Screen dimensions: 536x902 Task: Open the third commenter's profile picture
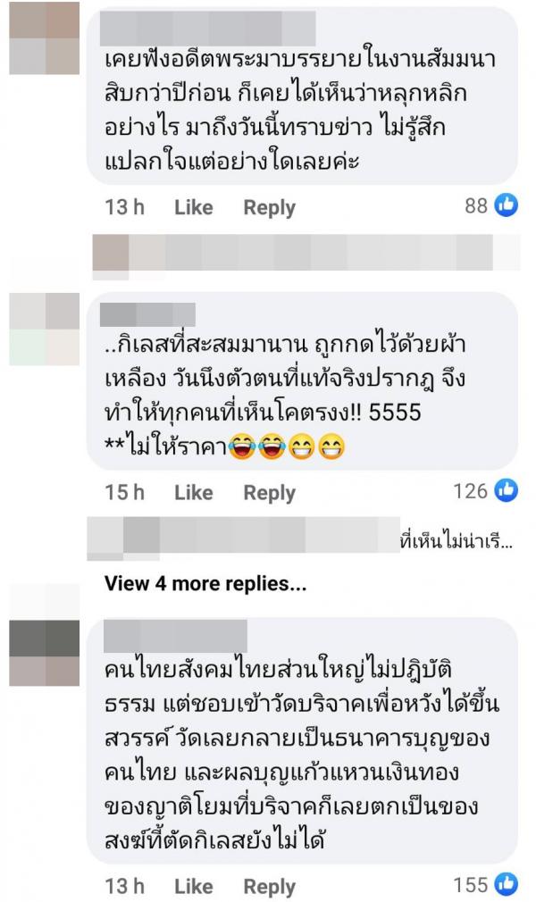coord(45,653)
